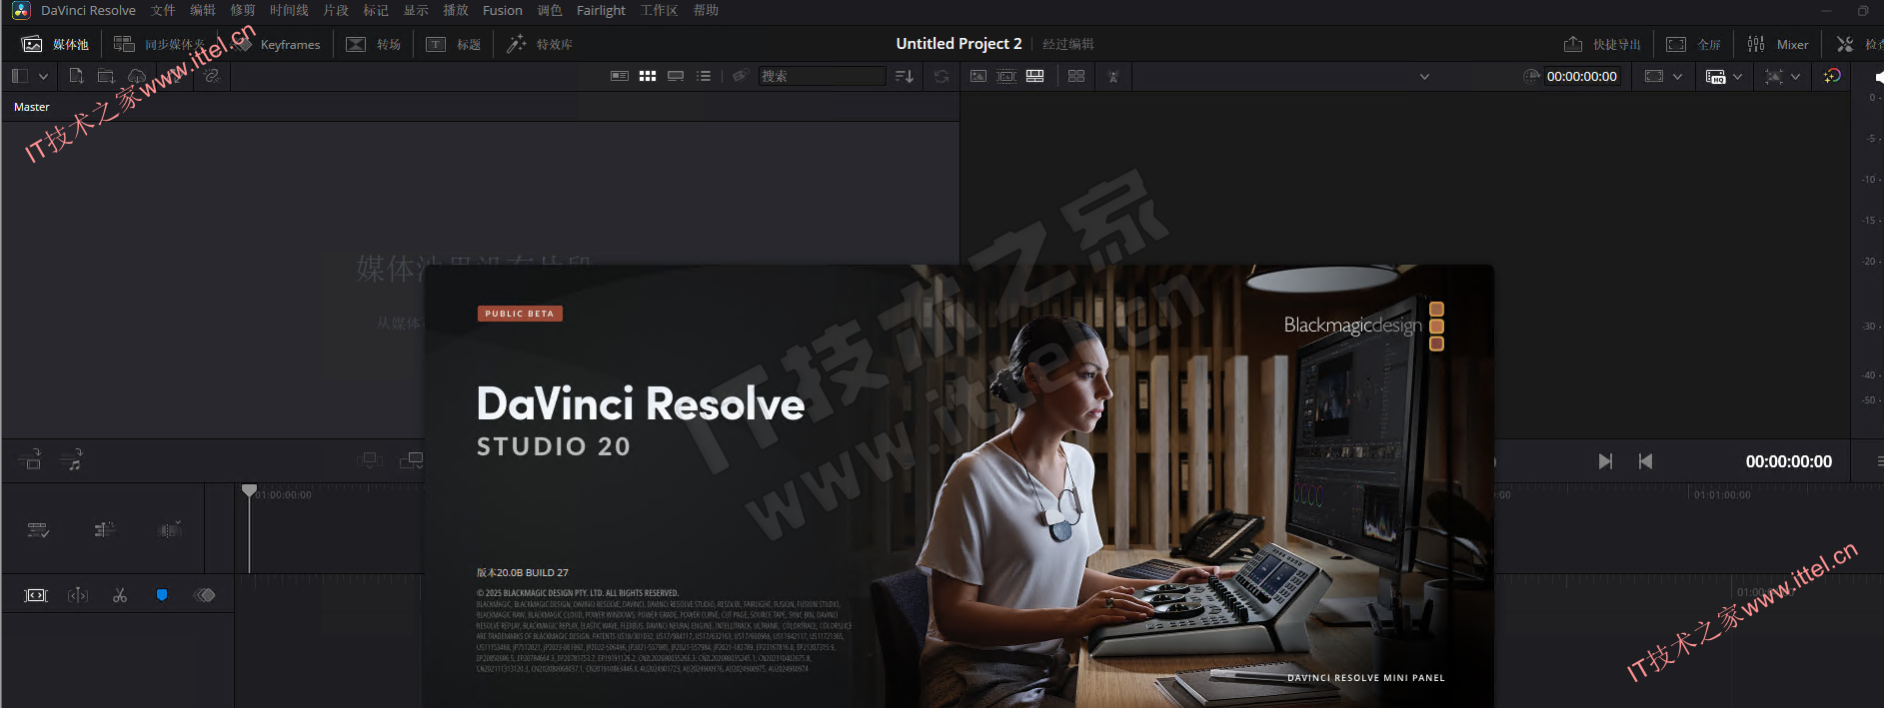
Task: Show the 转场 (Transitions) panel
Action: pyautogui.click(x=374, y=44)
